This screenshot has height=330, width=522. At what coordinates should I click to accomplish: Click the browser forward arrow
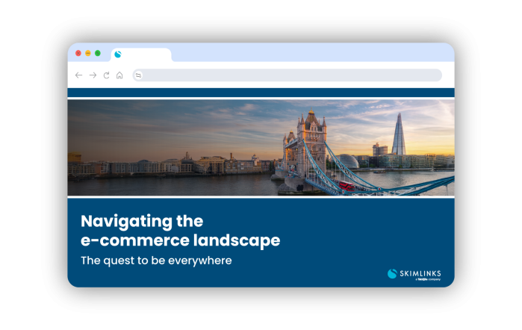tap(93, 75)
